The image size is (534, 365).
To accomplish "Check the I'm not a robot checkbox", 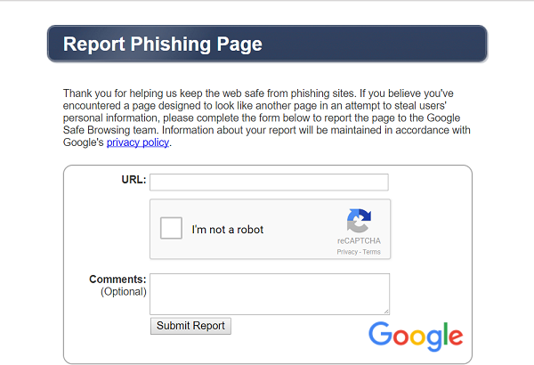I will coord(171,228).
